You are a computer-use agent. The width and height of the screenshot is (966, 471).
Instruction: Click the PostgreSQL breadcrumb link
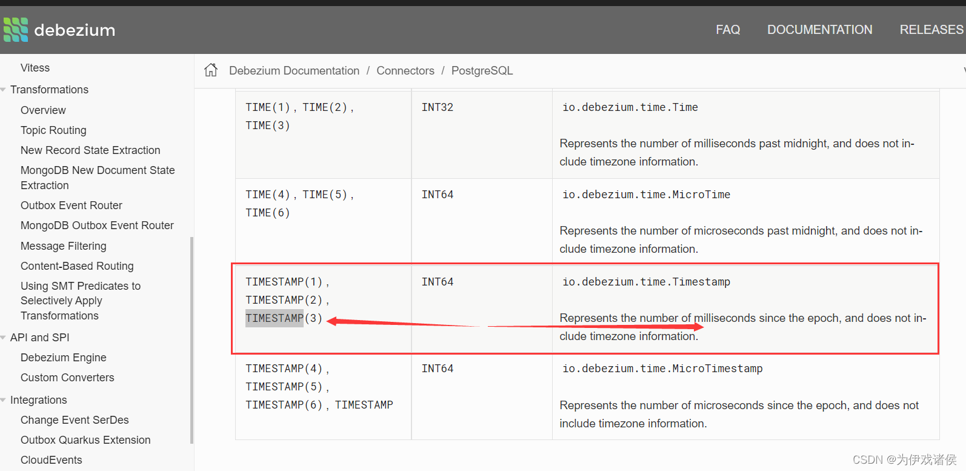(x=482, y=71)
